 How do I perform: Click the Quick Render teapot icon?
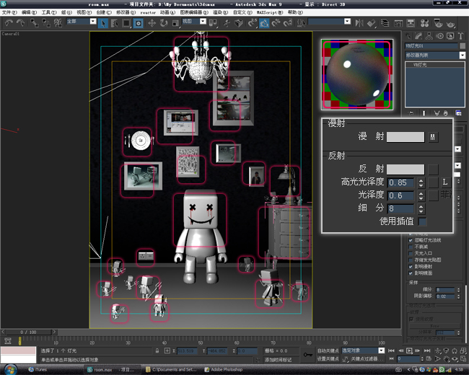[x=450, y=24]
